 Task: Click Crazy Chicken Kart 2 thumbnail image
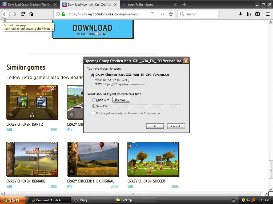32,102
